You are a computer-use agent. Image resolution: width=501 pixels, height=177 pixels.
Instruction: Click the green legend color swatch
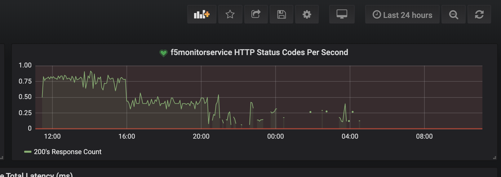[28, 152]
